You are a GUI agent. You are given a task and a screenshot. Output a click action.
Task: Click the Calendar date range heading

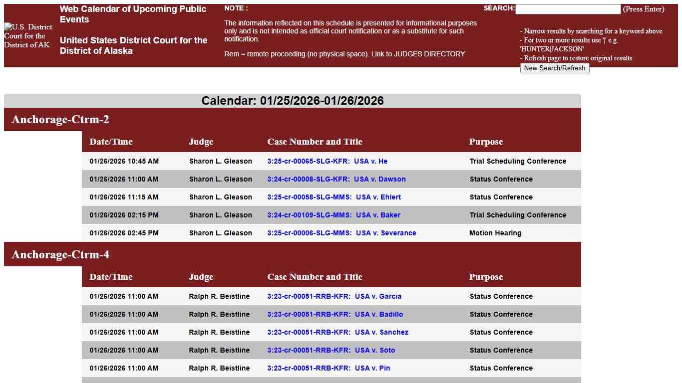[293, 101]
